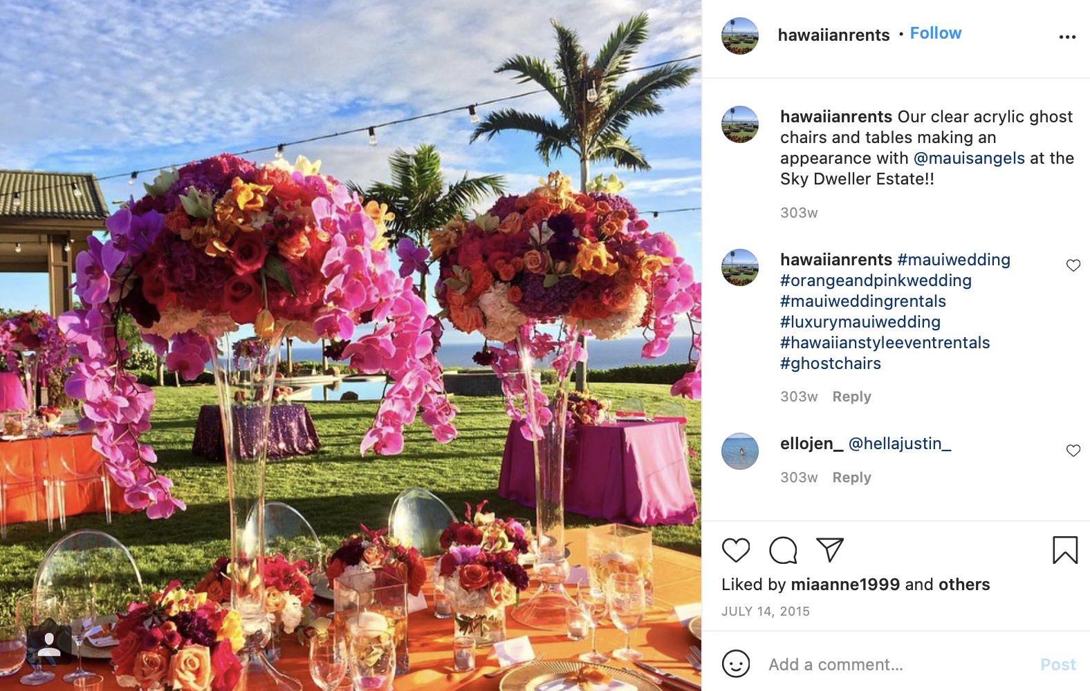
Task: Like the ellojen_ comment heart
Action: [1073, 451]
